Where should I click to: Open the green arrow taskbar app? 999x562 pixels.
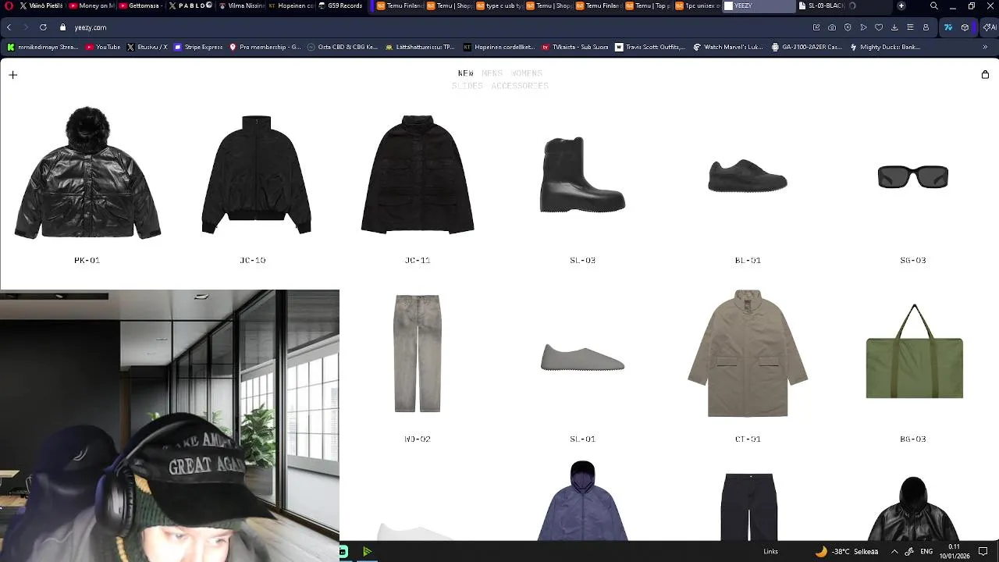coord(367,552)
